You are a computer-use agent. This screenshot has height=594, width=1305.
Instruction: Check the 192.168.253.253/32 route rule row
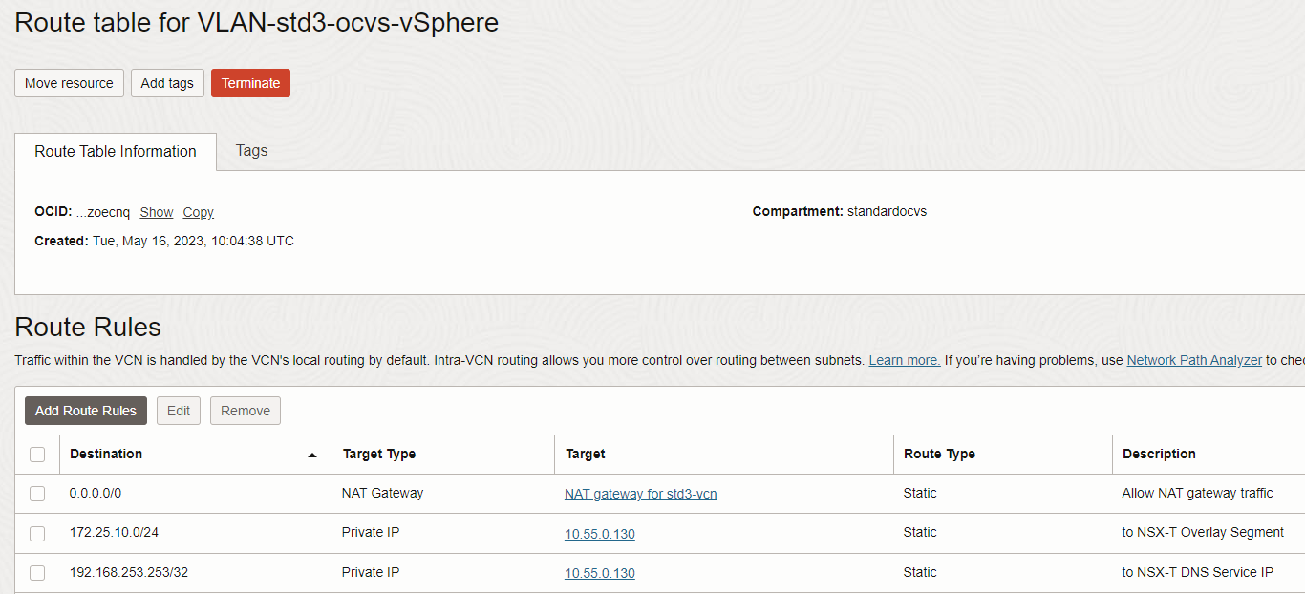[x=36, y=572]
